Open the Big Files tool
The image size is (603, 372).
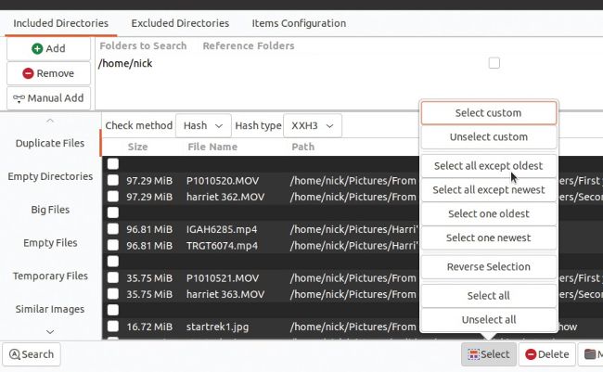tap(49, 210)
